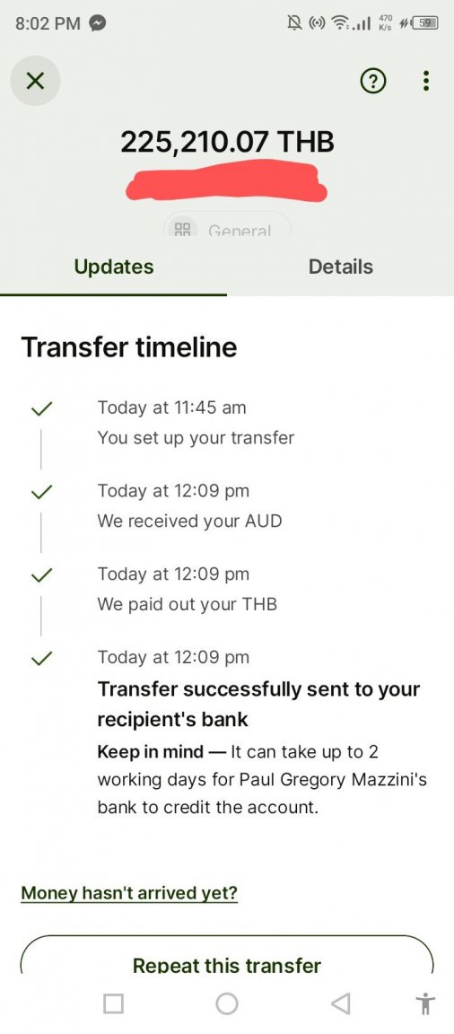Select the Updates tab

pos(113,267)
